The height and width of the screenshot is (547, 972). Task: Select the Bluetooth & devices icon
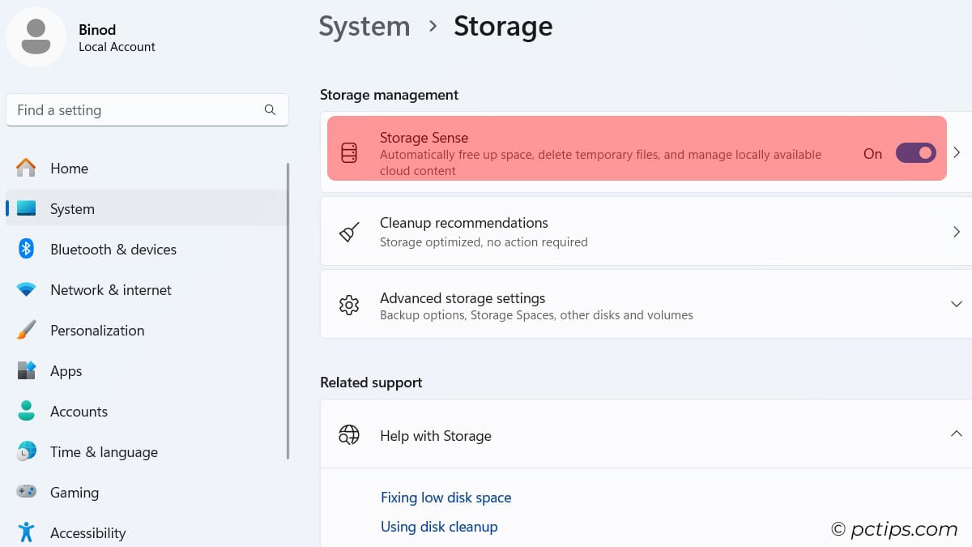click(x=26, y=250)
